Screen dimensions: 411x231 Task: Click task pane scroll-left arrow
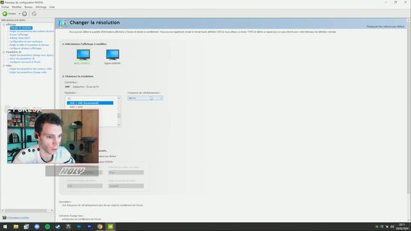[3, 210]
